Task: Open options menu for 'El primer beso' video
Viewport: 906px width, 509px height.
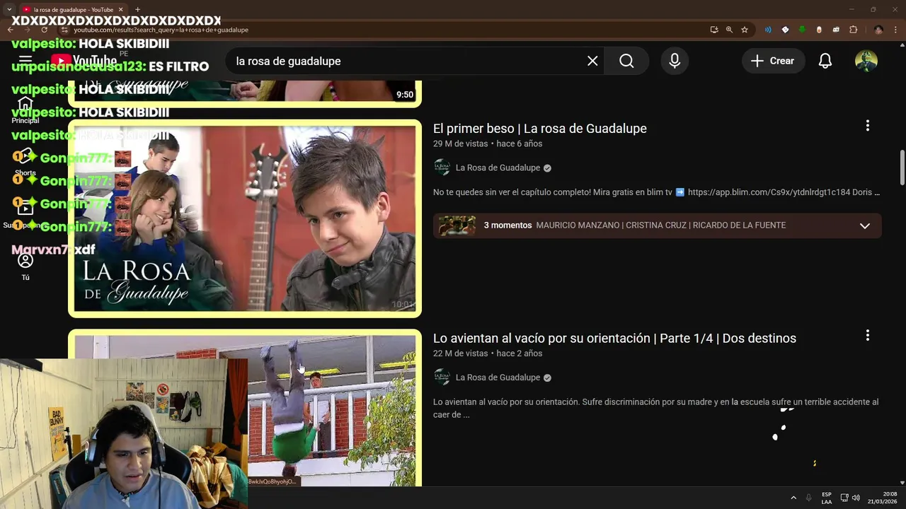Action: [x=867, y=126]
